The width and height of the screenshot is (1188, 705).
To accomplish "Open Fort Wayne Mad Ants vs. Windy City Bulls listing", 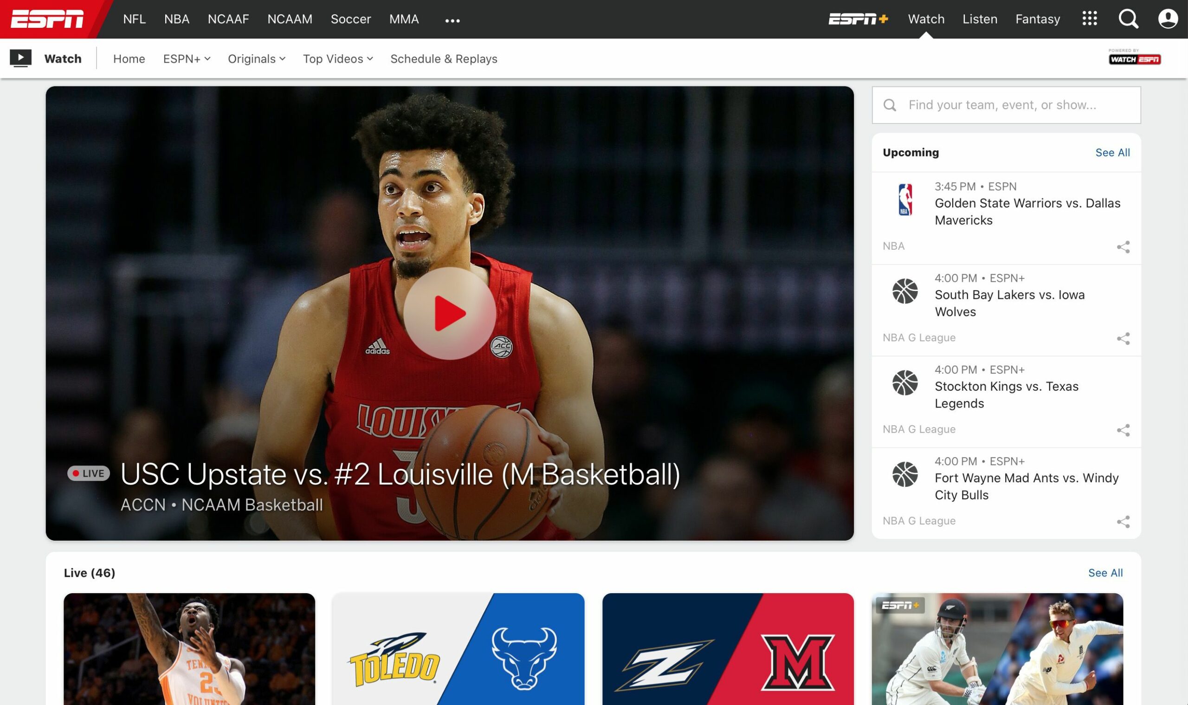I will [1007, 494].
